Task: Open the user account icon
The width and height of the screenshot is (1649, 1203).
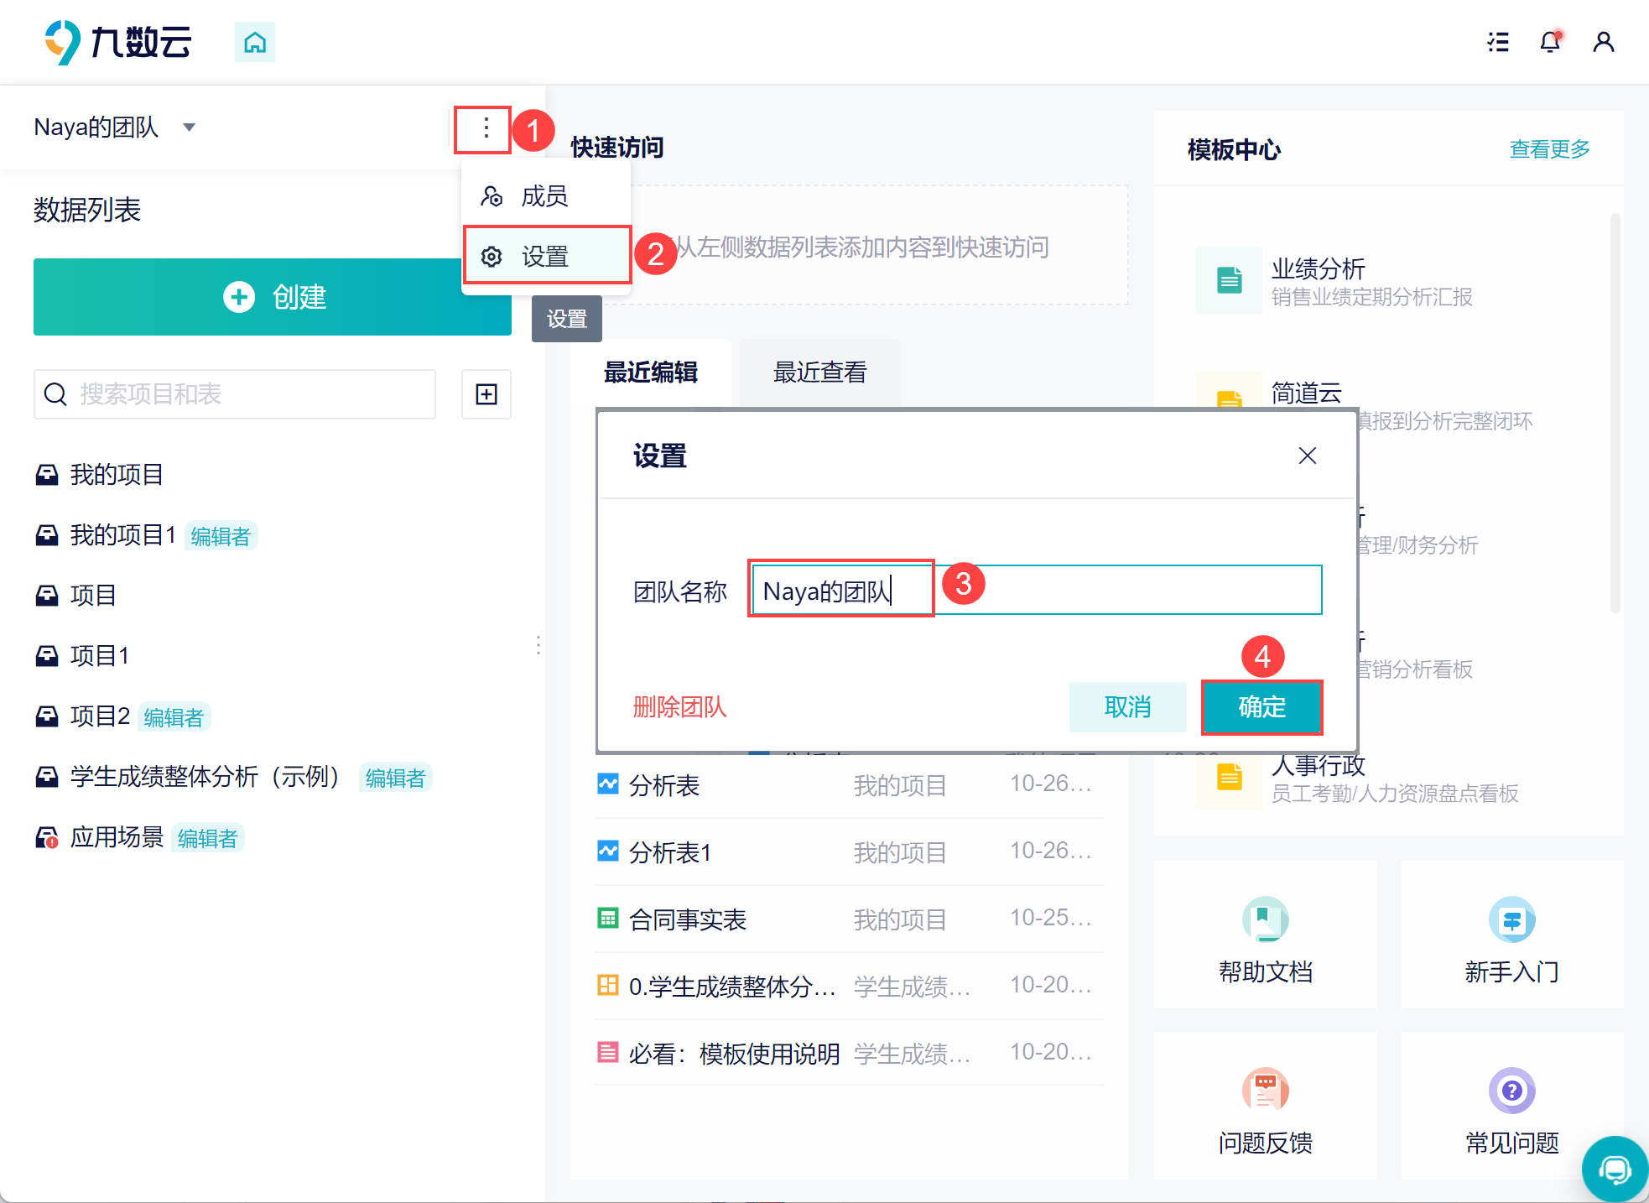Action: coord(1603,42)
